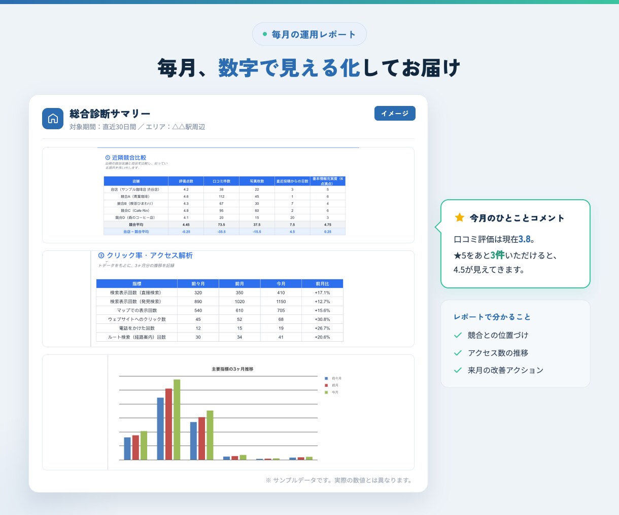The height and width of the screenshot is (515, 619).
Task: Select 競合との位置づけ list item text
Action: (498, 335)
